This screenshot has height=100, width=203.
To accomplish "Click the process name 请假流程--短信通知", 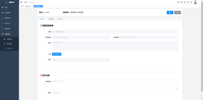I will tap(77, 12).
